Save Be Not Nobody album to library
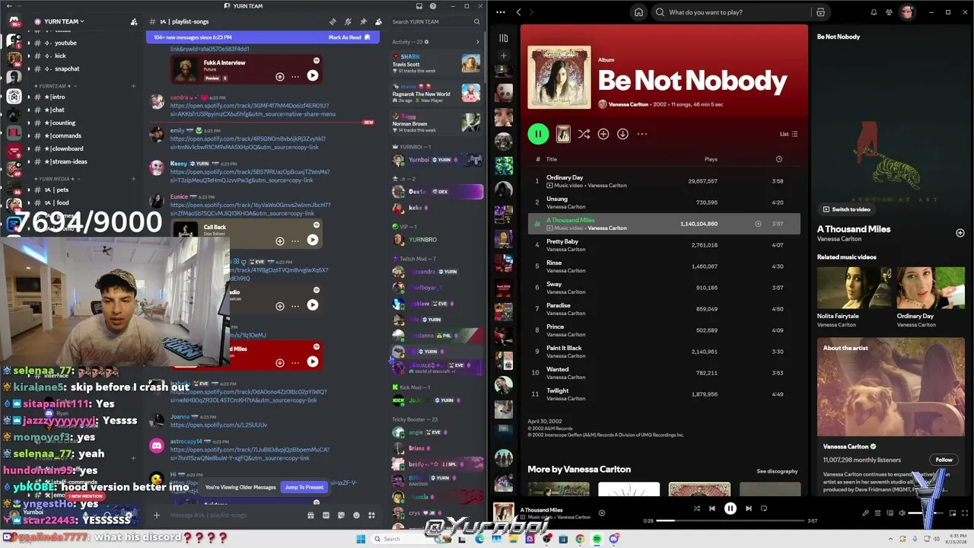Screen dimensions: 974x548 (603, 134)
